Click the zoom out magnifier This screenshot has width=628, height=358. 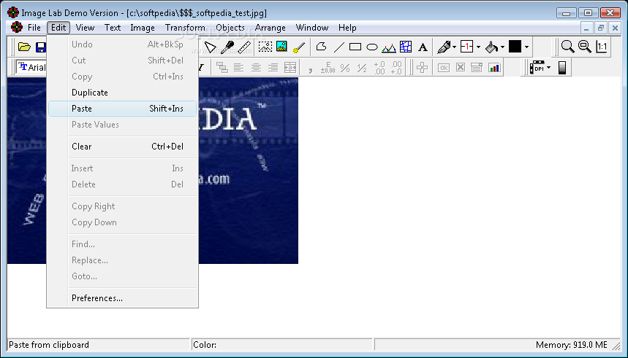coord(584,47)
